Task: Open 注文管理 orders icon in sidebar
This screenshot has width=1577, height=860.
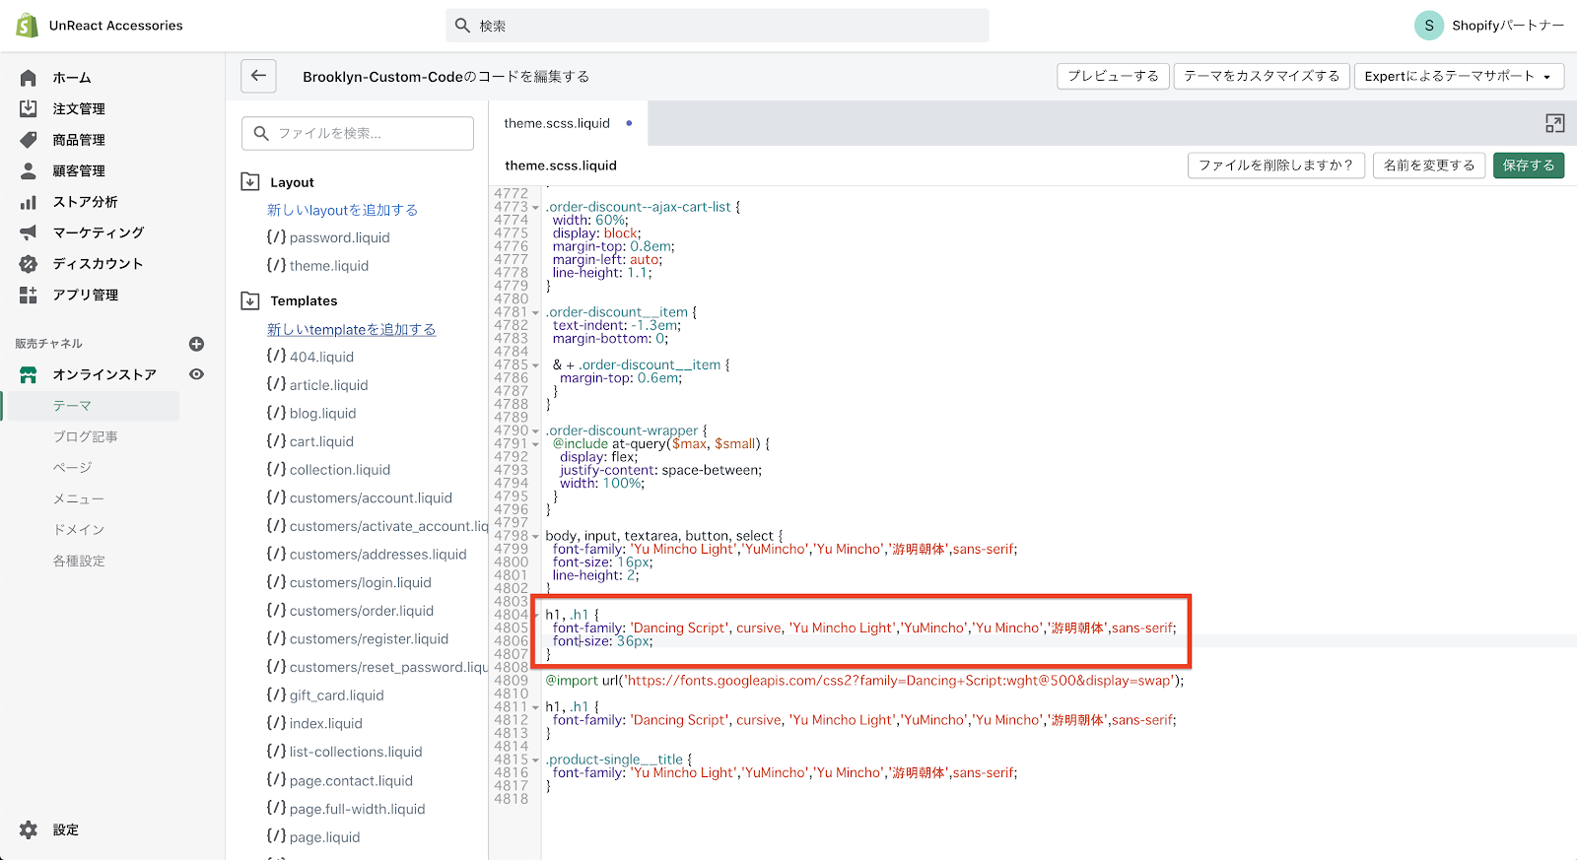Action: pyautogui.click(x=29, y=108)
